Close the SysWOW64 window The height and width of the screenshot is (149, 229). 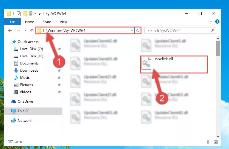(x=214, y=13)
